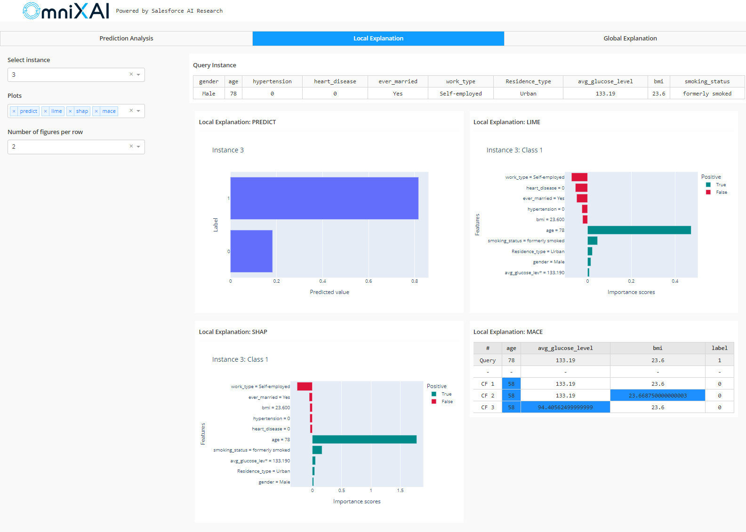Click the smoking_status header in Query Instance table
746x532 pixels.
pos(707,81)
